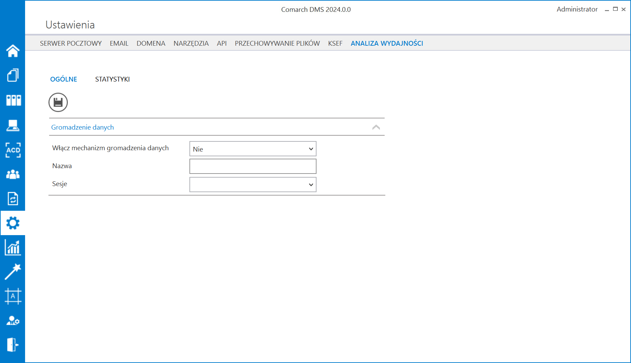Viewport: 631px width, 363px height.
Task: Click the Nazwa input field
Action: [x=253, y=166]
